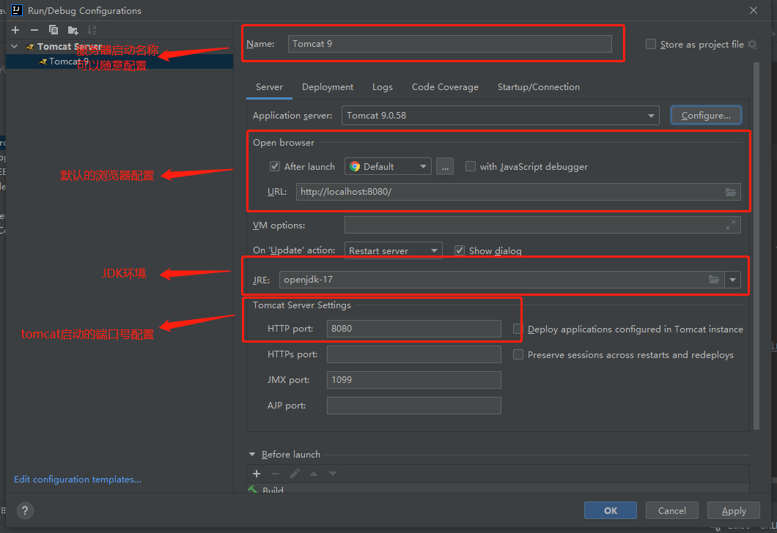Click the dialog vertical scrollbar
Screen dimensions: 777x533
tap(756, 246)
